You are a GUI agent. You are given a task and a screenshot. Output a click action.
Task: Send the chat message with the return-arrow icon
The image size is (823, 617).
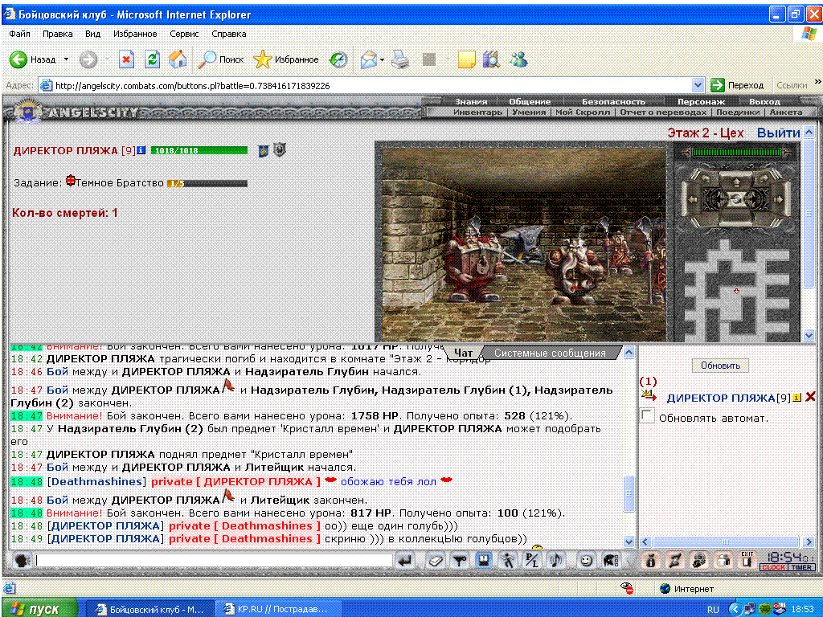point(405,560)
